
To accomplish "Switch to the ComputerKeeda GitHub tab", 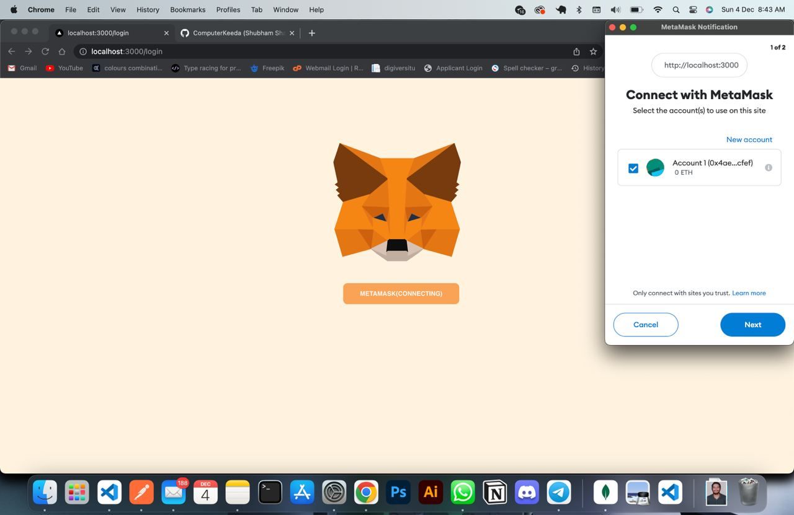I will pos(238,33).
